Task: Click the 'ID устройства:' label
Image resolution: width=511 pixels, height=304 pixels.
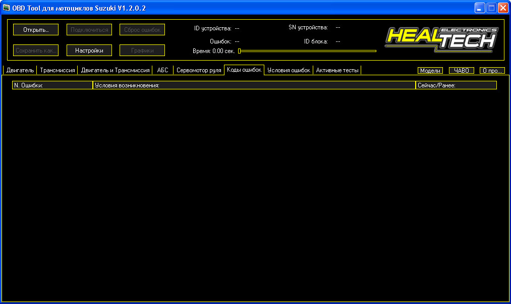Action: [x=212, y=28]
